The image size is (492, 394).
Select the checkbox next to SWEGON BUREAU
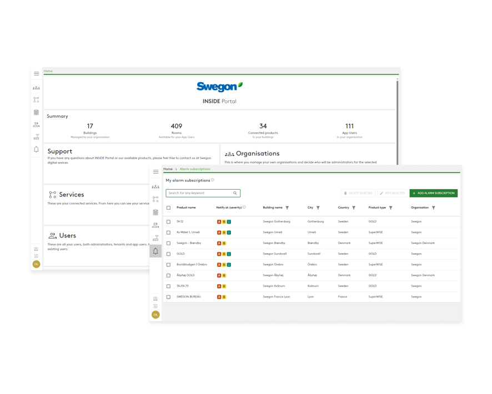click(168, 297)
